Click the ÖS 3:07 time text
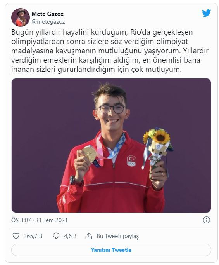The height and width of the screenshot is (265, 219). [x=21, y=220]
